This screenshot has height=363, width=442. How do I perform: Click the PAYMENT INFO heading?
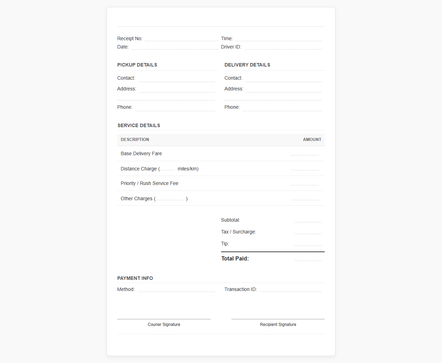(x=135, y=278)
